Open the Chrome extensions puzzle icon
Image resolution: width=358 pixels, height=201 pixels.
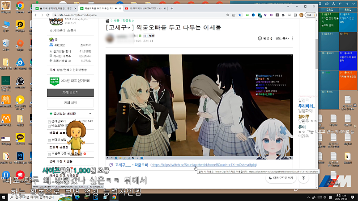(x=283, y=15)
